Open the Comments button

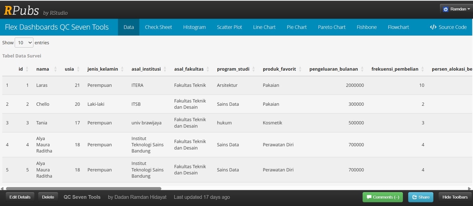(x=382, y=197)
